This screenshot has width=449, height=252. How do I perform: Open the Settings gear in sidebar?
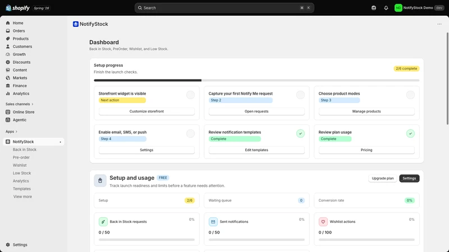[x=8, y=245]
